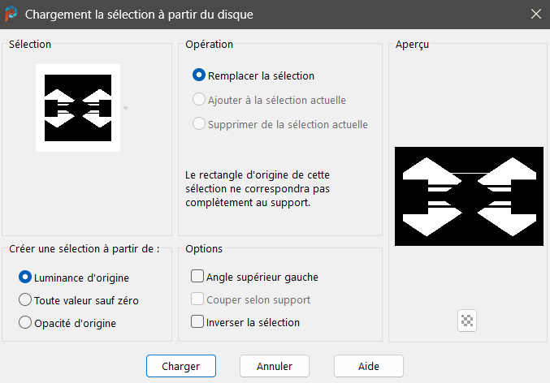Click the PaintShop Pro app icon in title bar
This screenshot has width=550, height=383.
(11, 14)
